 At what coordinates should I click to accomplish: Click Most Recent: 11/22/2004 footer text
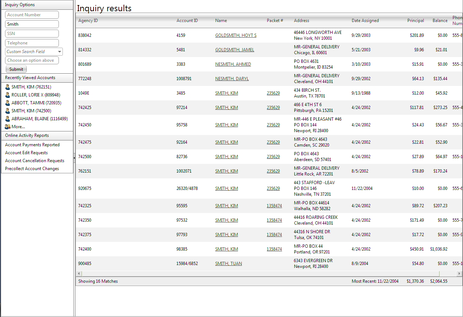click(375, 281)
